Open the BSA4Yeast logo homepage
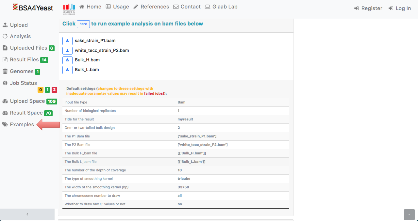 coord(33,8)
